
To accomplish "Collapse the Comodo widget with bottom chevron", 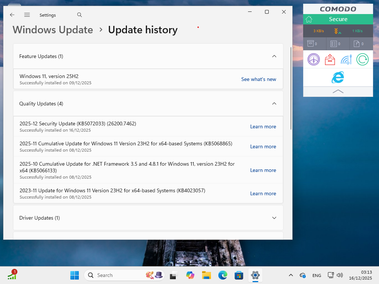I will pos(338,92).
